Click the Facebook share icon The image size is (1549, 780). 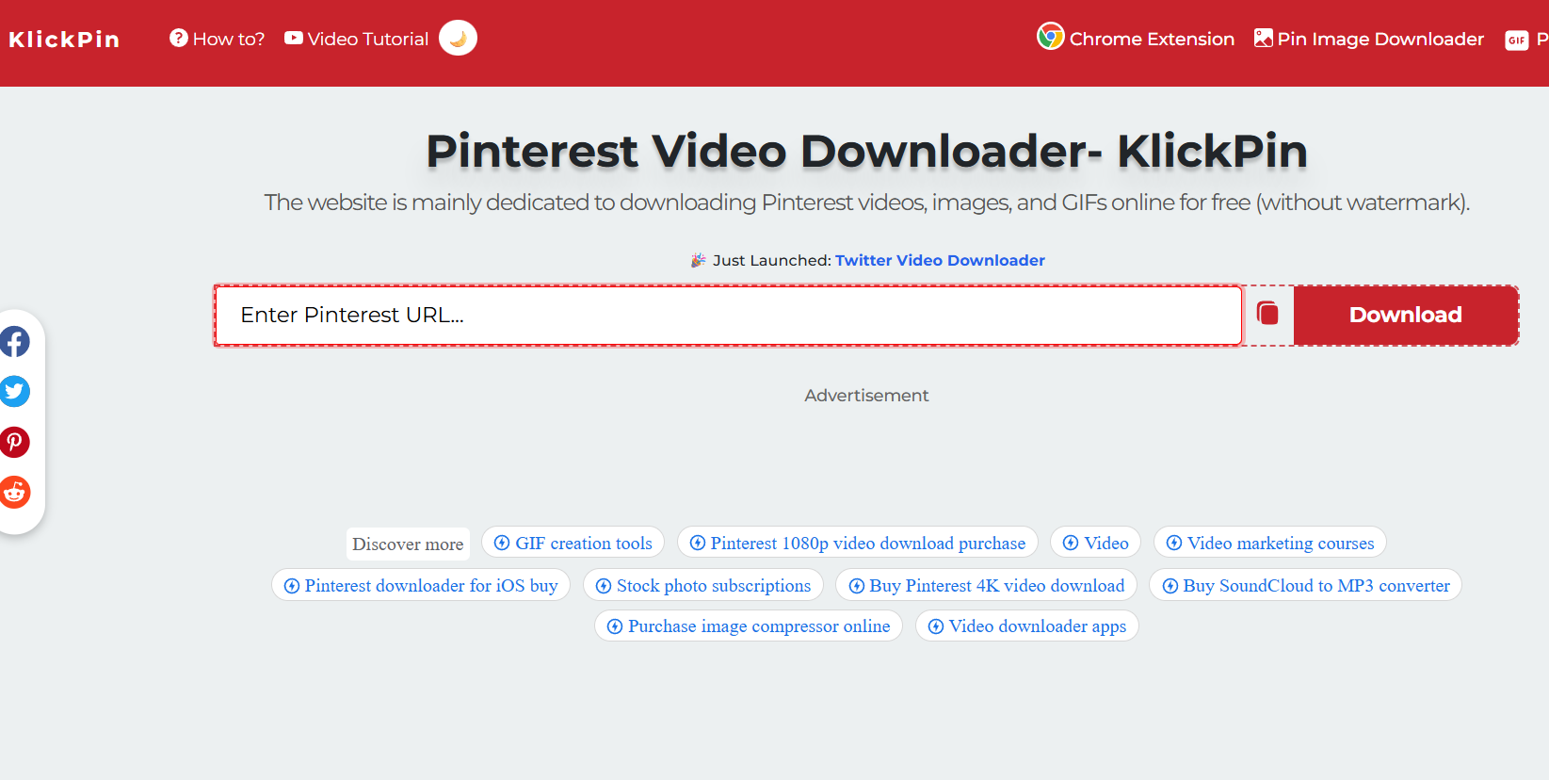point(15,342)
